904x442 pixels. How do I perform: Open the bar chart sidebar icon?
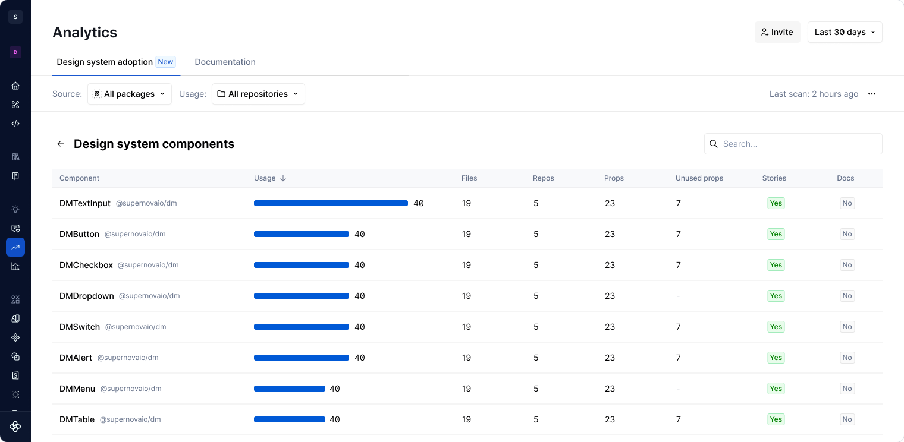[x=15, y=266]
